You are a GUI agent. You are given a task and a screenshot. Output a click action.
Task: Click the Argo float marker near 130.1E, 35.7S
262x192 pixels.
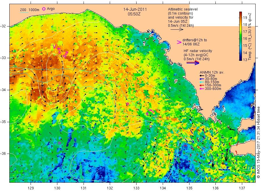[59, 143]
